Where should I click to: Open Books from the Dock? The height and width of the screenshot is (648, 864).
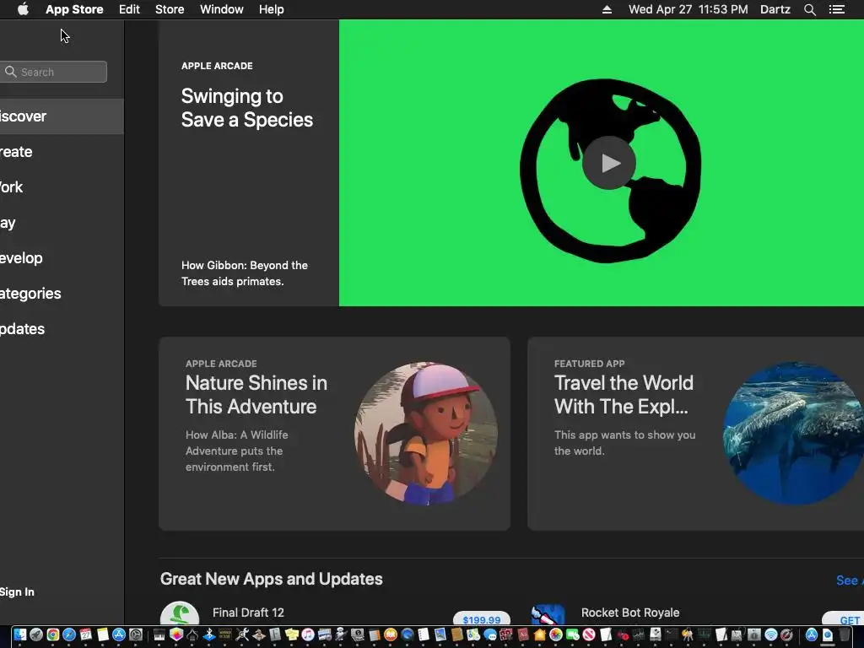tap(390, 634)
